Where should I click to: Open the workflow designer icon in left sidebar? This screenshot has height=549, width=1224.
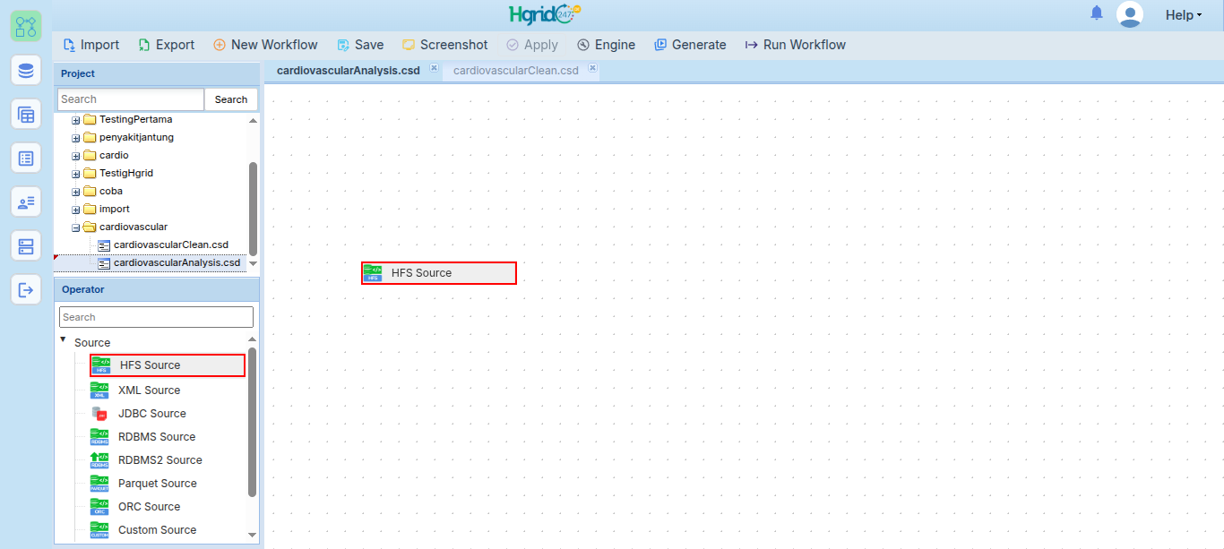coord(26,26)
